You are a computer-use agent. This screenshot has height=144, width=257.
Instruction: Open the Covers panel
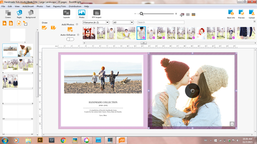click(8, 14)
